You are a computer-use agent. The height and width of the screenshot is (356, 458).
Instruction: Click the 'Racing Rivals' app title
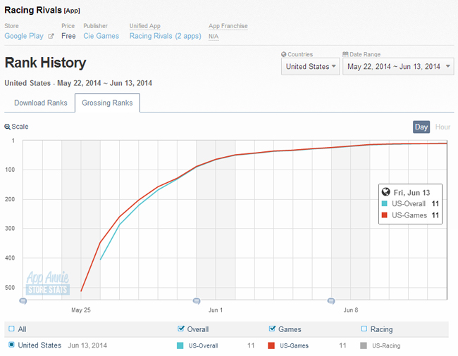point(33,11)
